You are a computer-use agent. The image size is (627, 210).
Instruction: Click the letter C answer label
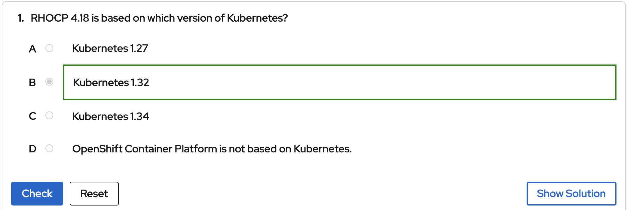coord(32,116)
